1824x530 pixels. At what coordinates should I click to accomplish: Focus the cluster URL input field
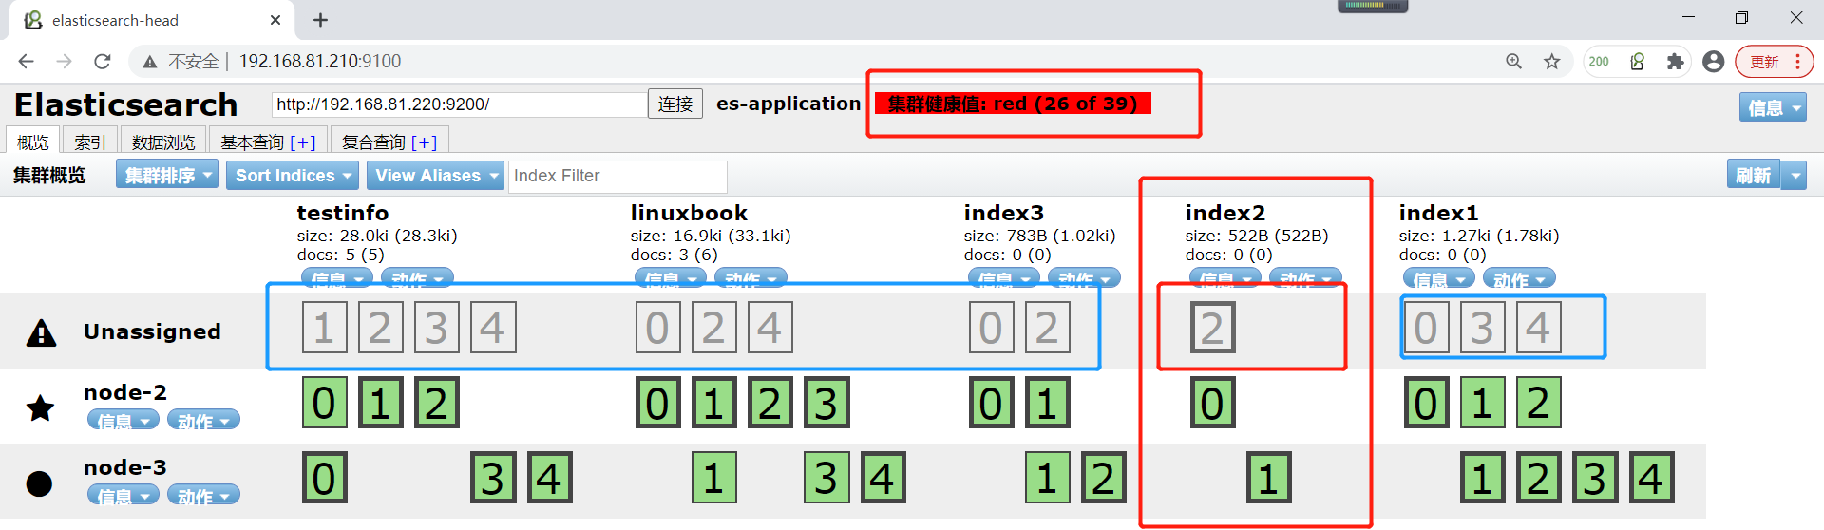tap(460, 104)
